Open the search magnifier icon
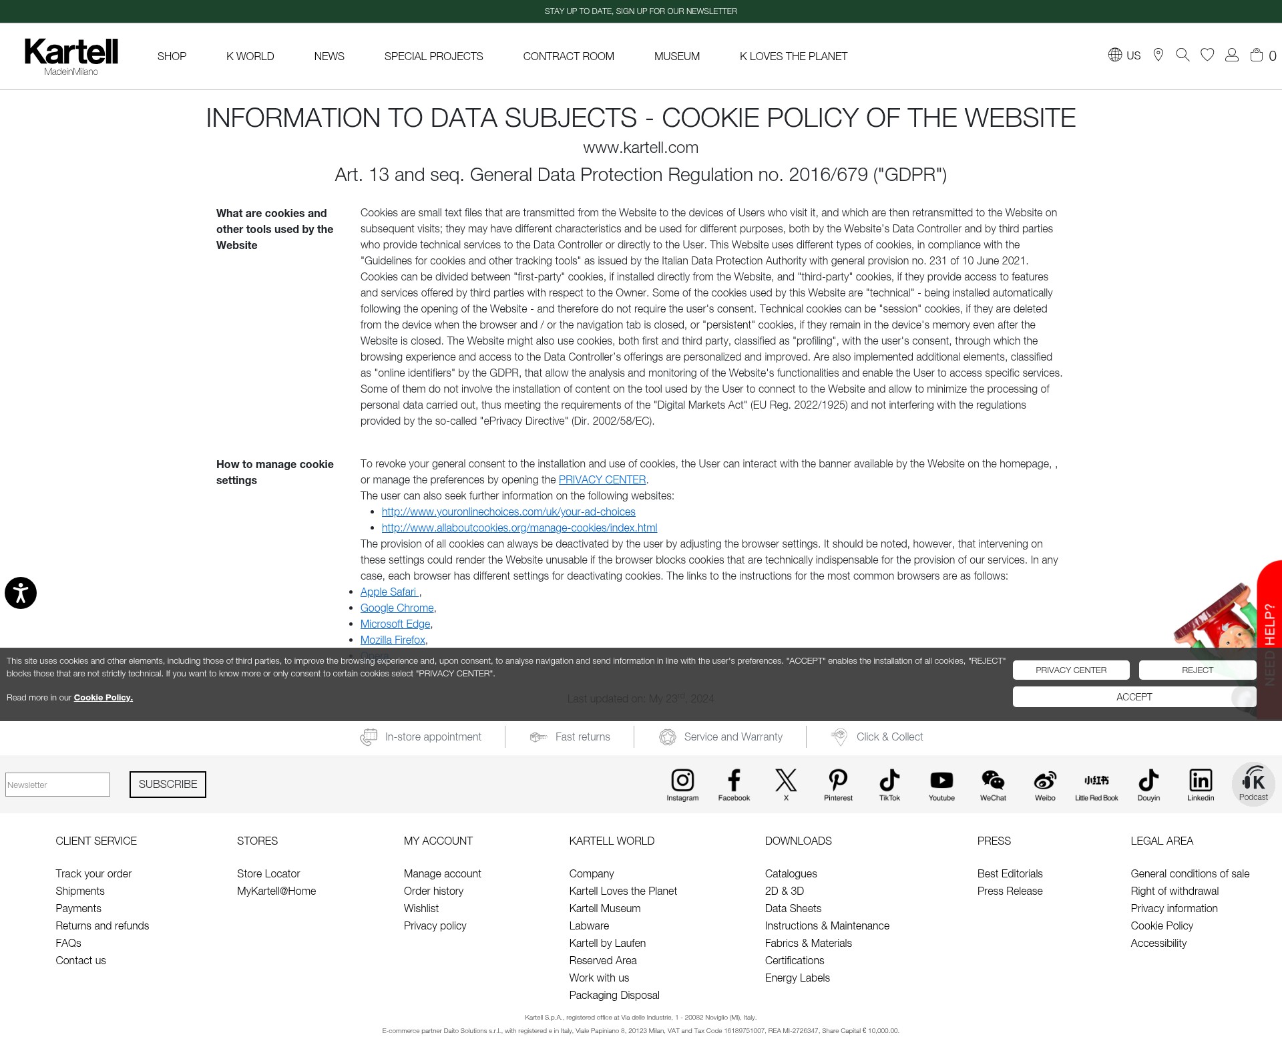 [1183, 55]
